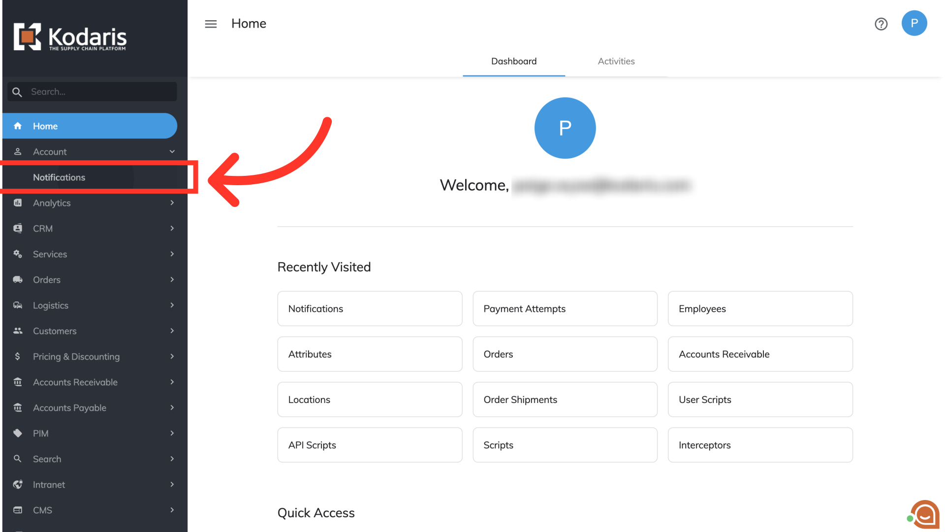Click the user profile avatar icon
The width and height of the screenshot is (945, 532).
point(914,23)
